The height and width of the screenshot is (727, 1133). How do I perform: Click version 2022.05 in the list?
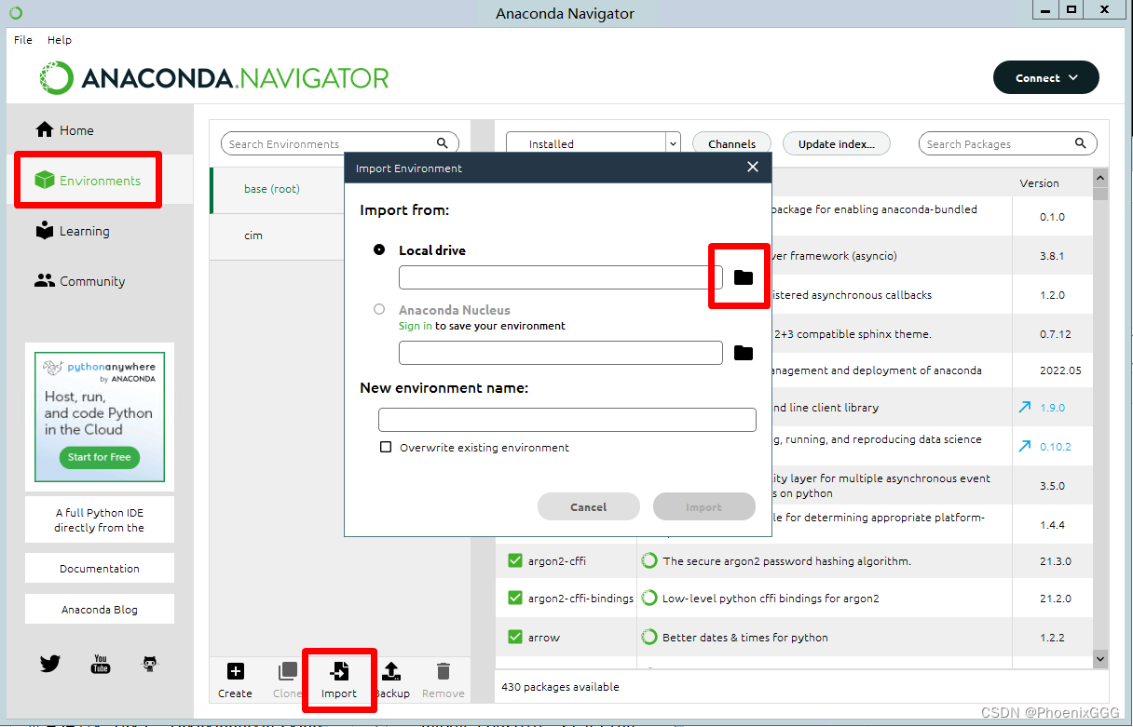[x=1060, y=370]
